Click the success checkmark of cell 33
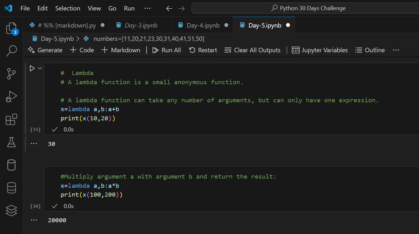Viewport: 419px width, 234px height. [54, 129]
